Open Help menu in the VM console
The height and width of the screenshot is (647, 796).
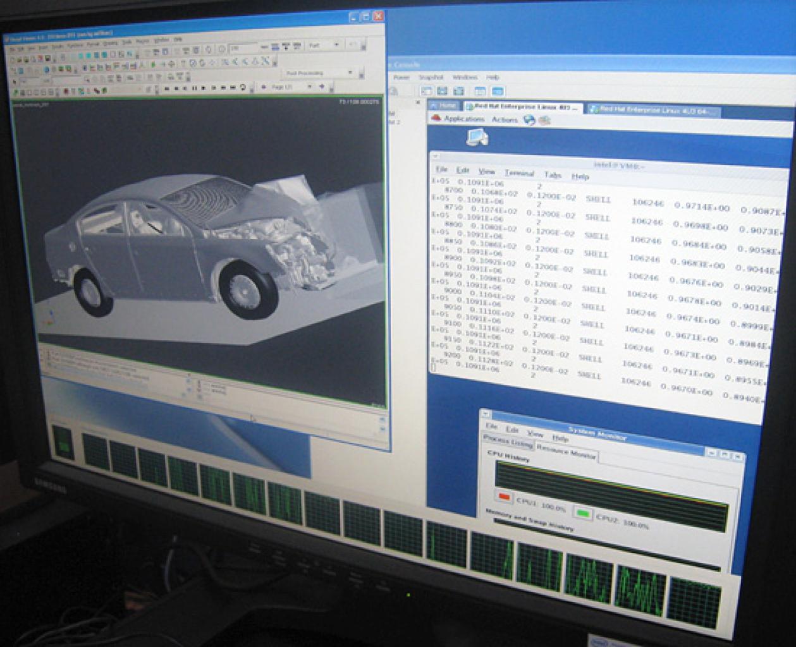click(493, 78)
